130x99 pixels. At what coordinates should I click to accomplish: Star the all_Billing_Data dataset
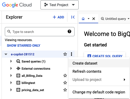(x=65, y=76)
